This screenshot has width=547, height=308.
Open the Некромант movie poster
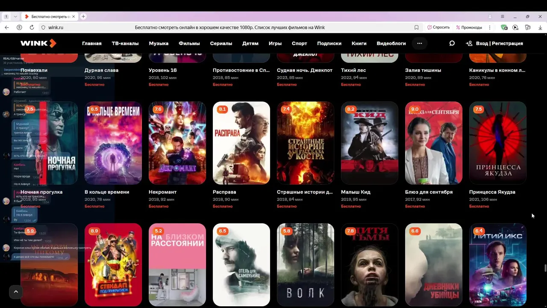(177, 143)
